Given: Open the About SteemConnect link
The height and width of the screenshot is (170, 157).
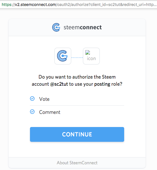Looking at the screenshot, I should (x=77, y=163).
